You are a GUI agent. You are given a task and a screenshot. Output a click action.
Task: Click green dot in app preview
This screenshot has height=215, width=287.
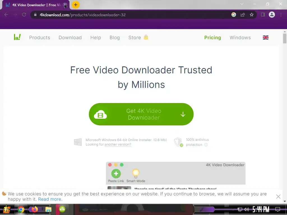point(122,165)
